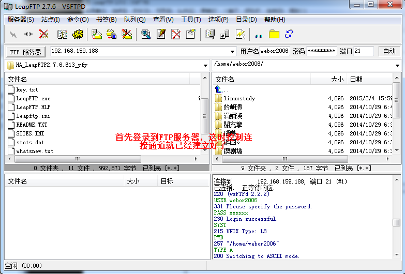The width and height of the screenshot is (405, 274).
Task: Click the lightning script document icon
Action: point(240,34)
